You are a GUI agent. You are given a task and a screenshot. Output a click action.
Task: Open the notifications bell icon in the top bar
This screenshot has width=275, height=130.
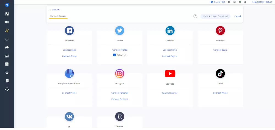240,2
